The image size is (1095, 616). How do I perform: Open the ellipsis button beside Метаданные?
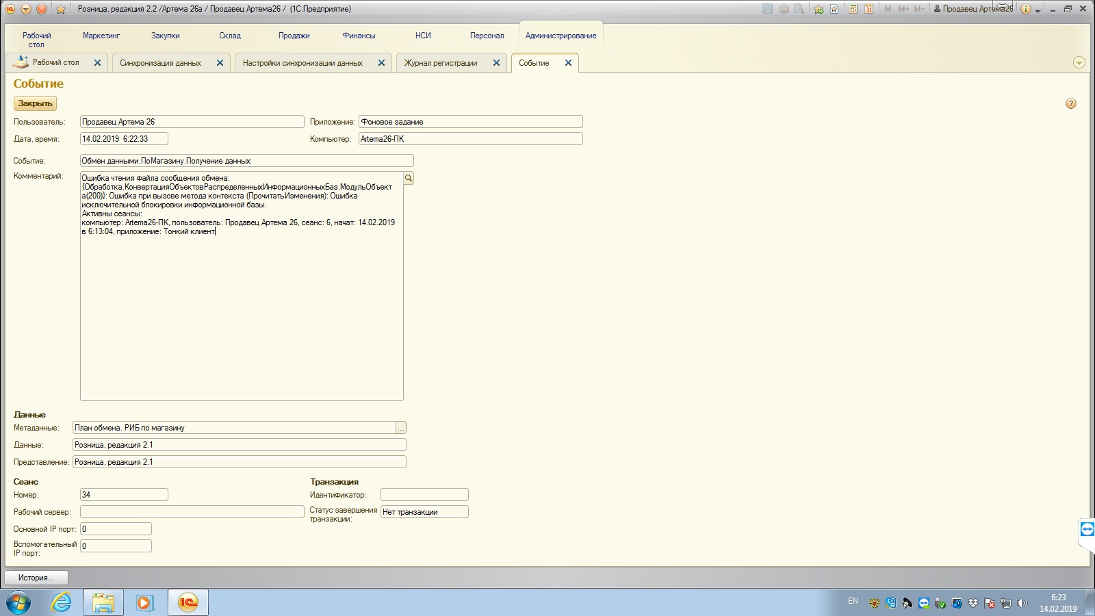coord(401,428)
